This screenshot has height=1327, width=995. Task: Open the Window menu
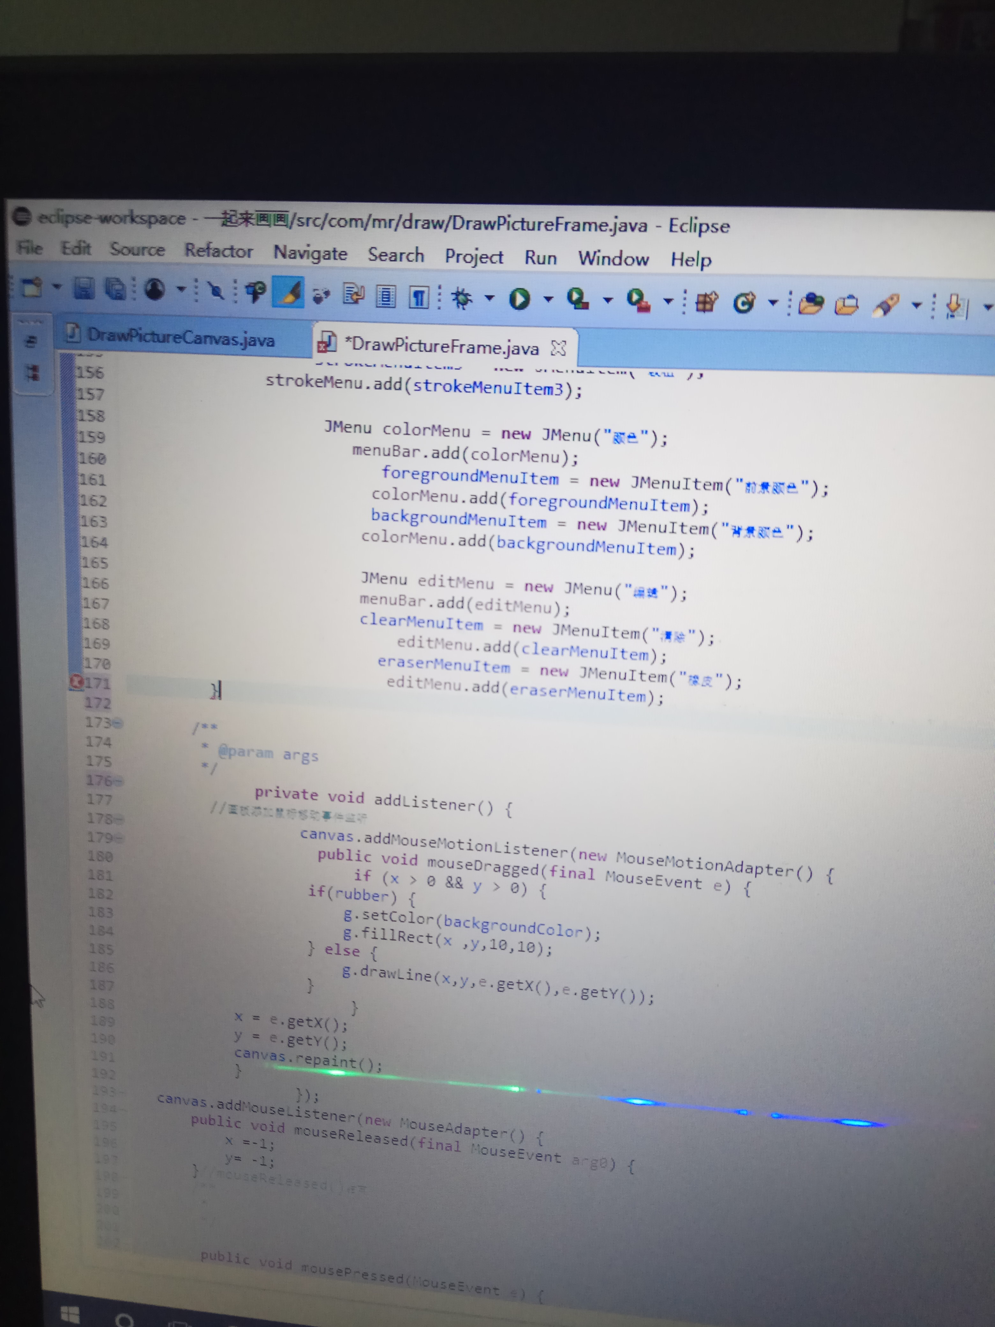coord(614,259)
